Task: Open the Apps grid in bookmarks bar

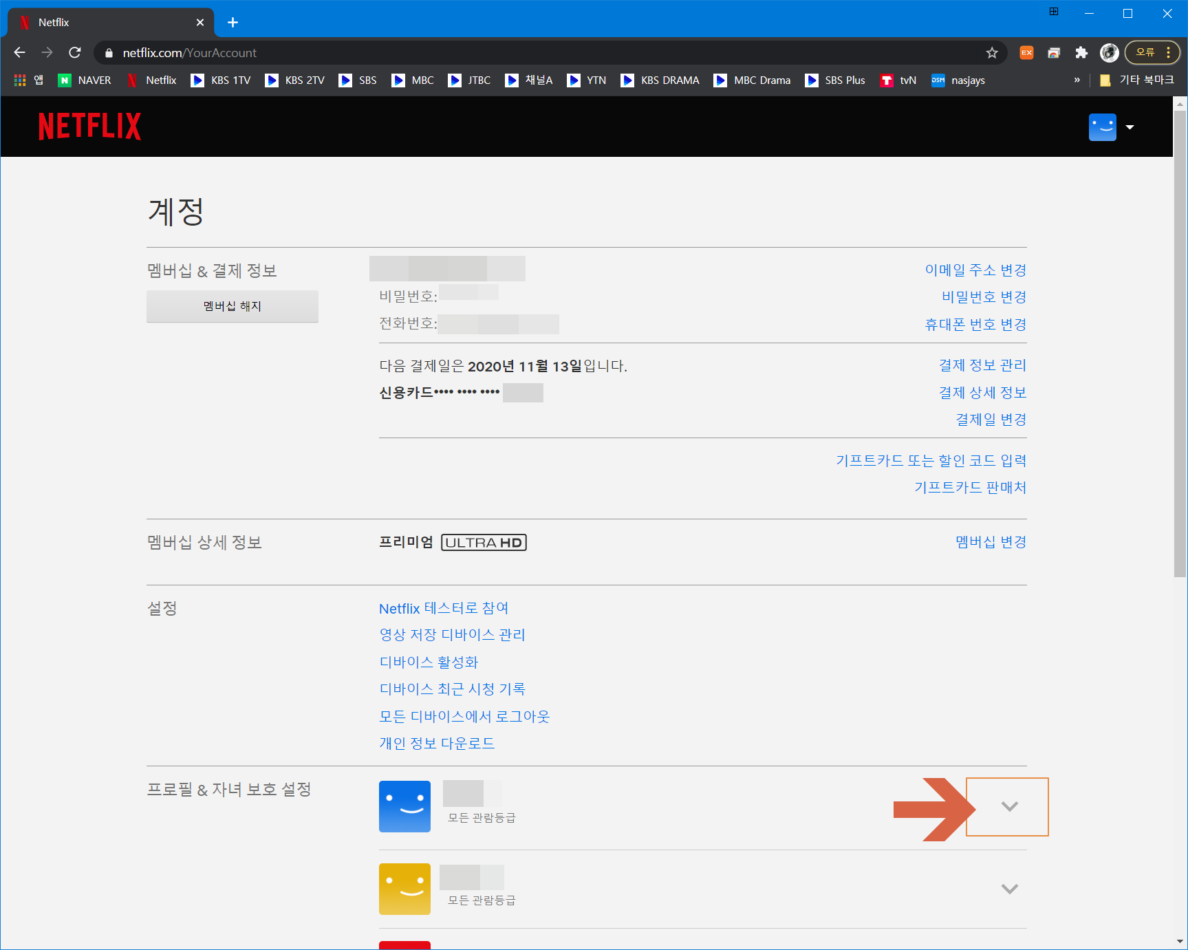Action: tap(29, 80)
